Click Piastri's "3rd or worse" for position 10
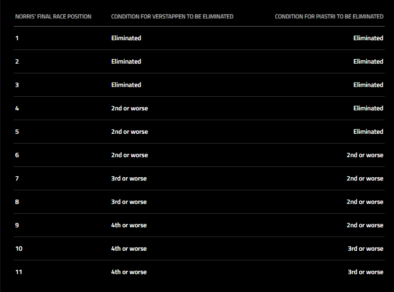This screenshot has height=292, width=394. click(365, 248)
